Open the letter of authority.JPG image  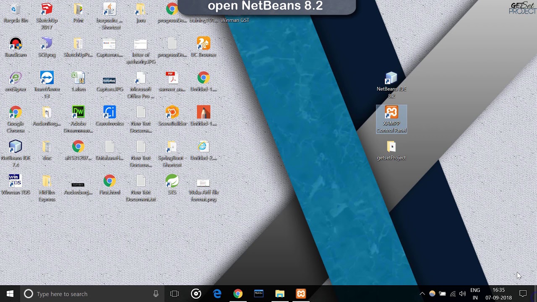click(x=141, y=51)
